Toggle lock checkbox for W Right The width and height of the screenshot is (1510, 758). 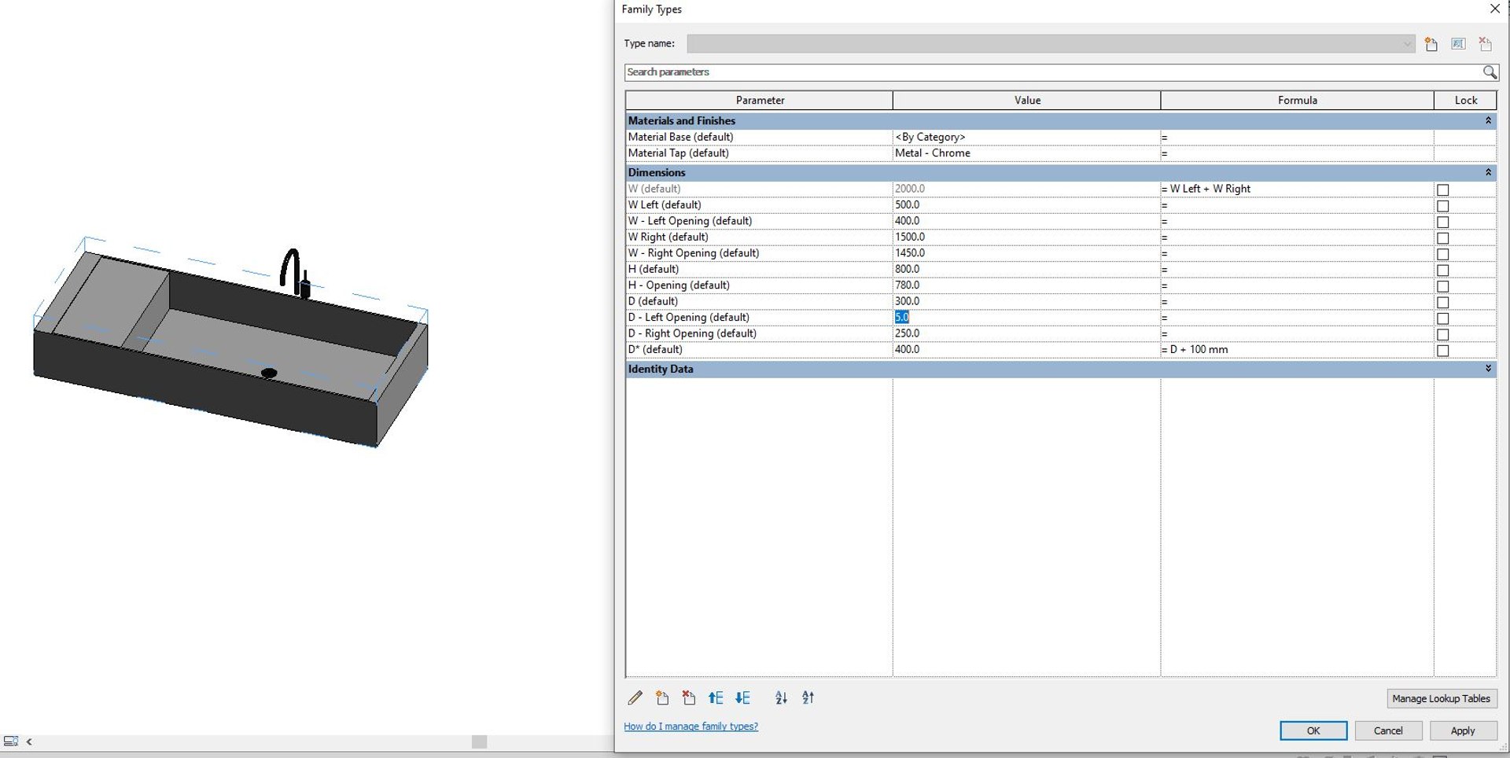point(1442,238)
